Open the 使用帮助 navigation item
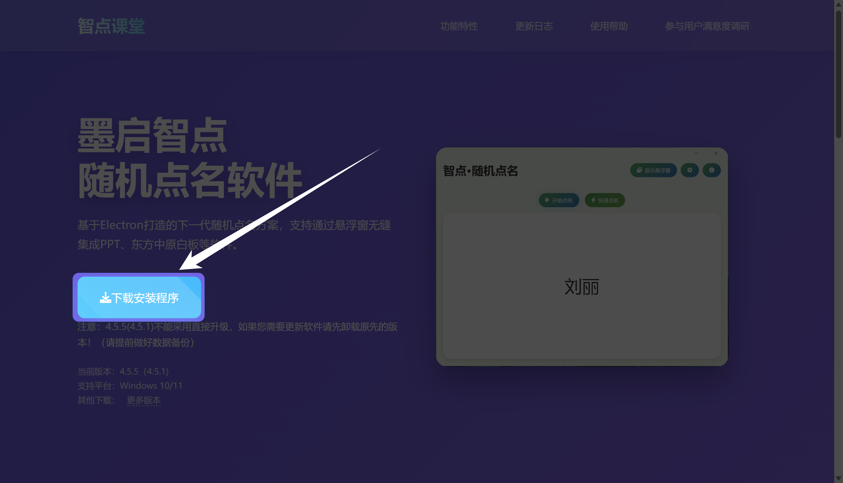The height and width of the screenshot is (483, 843). click(x=609, y=26)
